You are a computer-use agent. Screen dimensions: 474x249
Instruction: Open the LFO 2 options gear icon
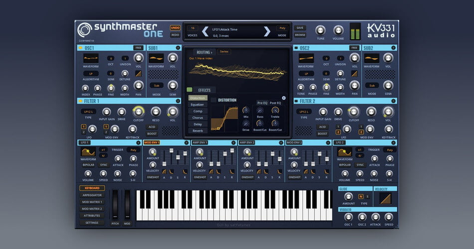[393, 142]
